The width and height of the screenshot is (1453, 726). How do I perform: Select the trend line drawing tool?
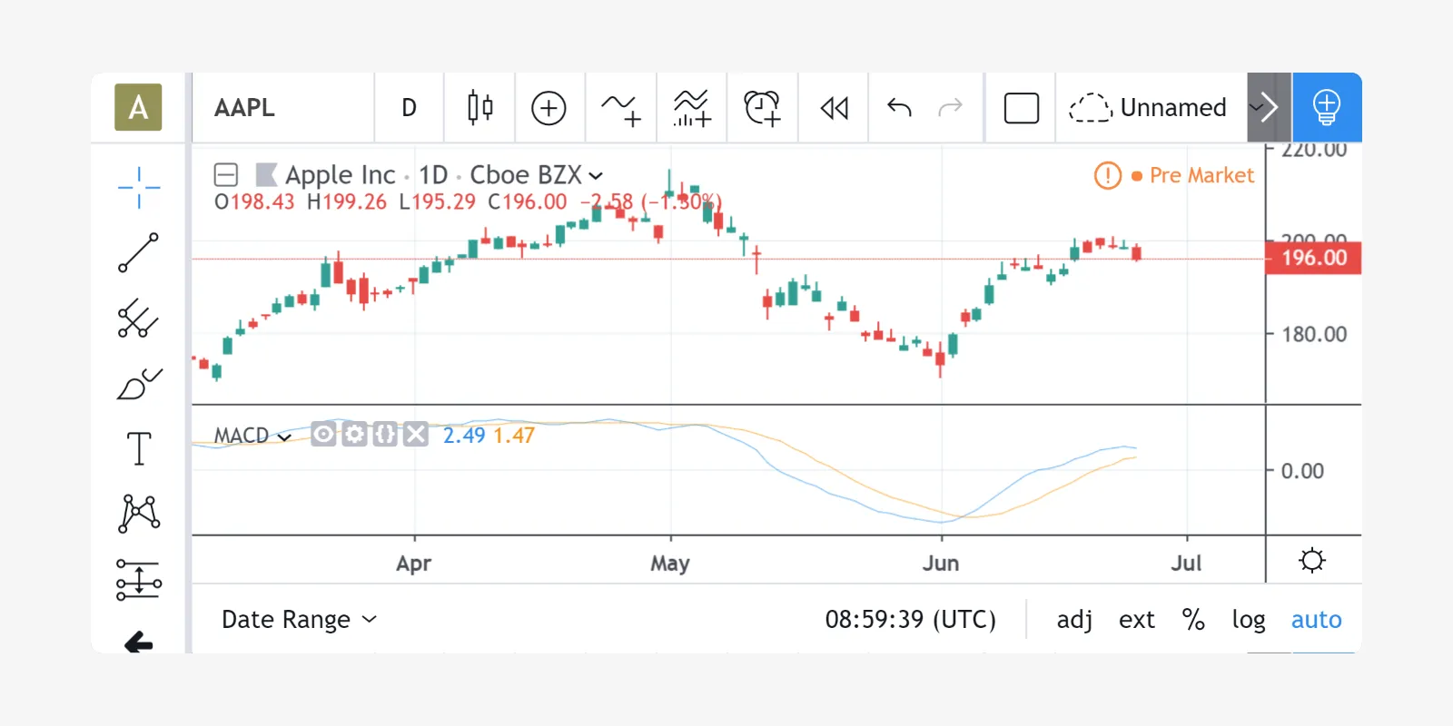tap(138, 253)
